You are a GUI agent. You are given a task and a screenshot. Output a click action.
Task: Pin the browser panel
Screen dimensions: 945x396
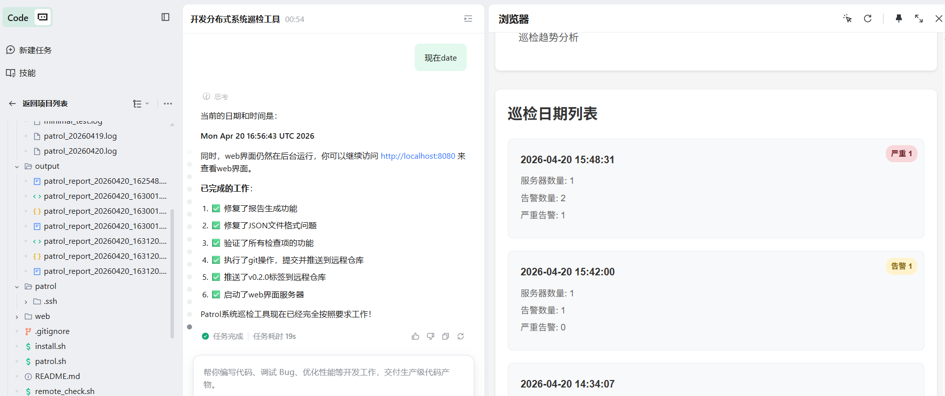(x=898, y=19)
